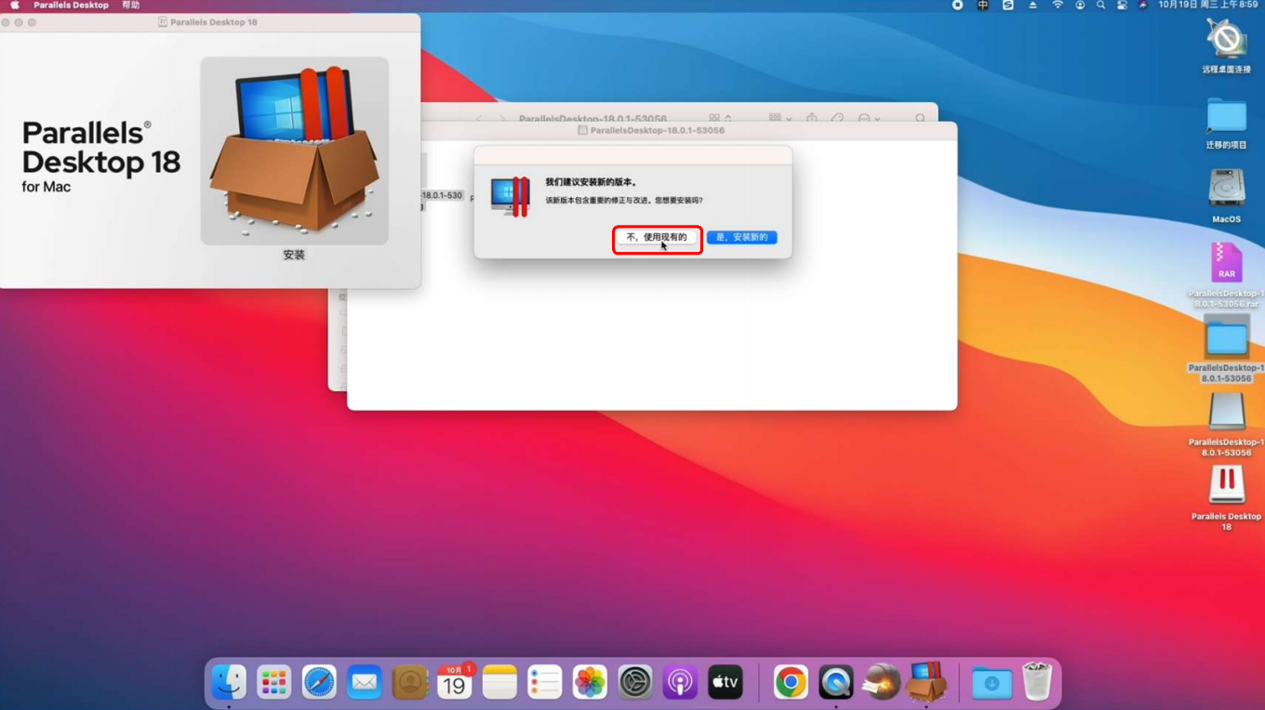Click "是，安装新的" button in dialog
This screenshot has width=1265, height=710.
click(741, 238)
